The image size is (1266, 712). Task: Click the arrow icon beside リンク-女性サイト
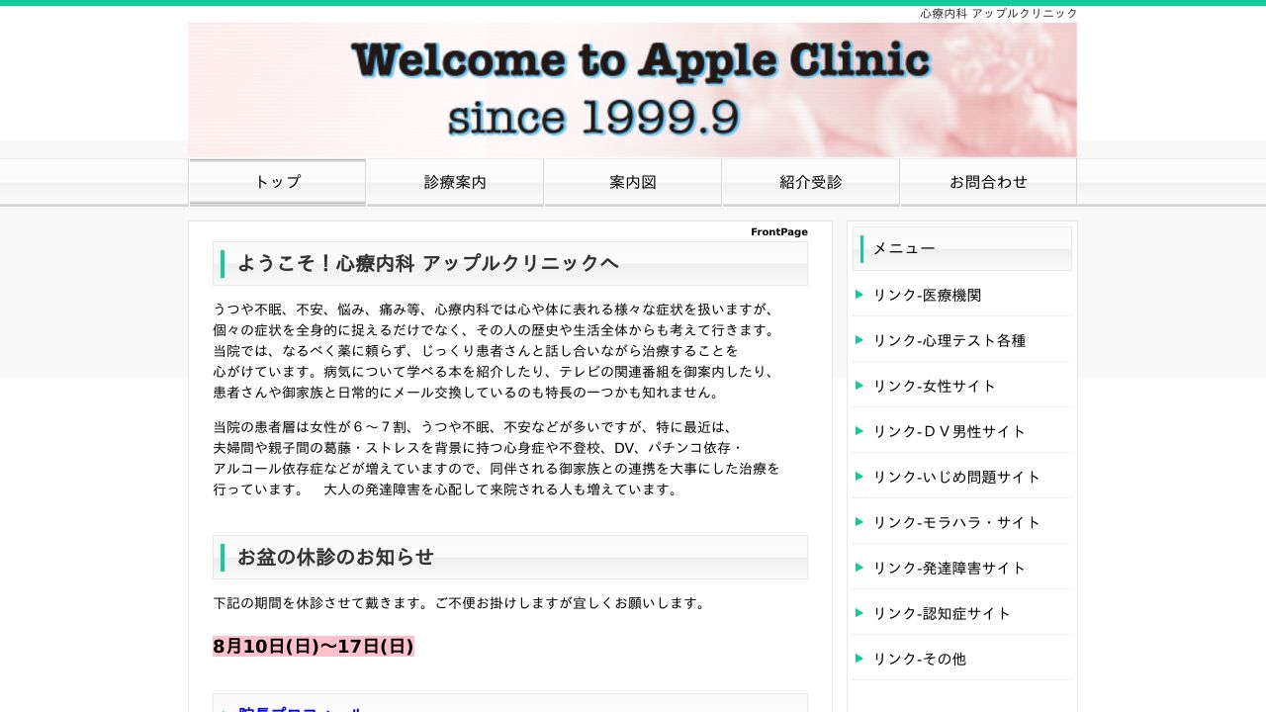tap(859, 386)
